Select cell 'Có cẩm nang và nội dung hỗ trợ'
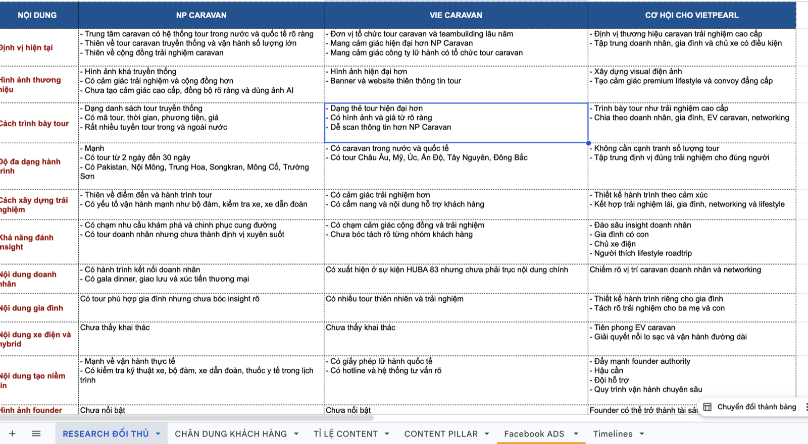This screenshot has width=808, height=444. point(456,204)
